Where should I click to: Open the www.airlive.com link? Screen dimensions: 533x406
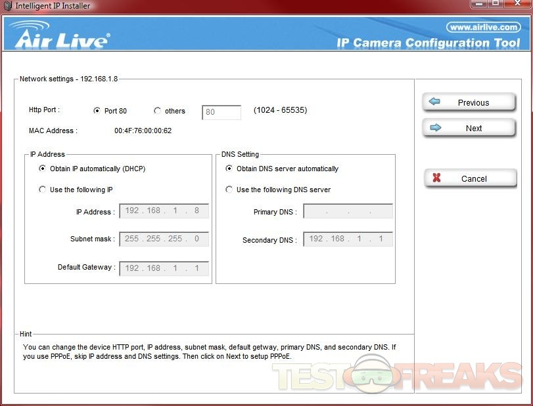(x=483, y=27)
